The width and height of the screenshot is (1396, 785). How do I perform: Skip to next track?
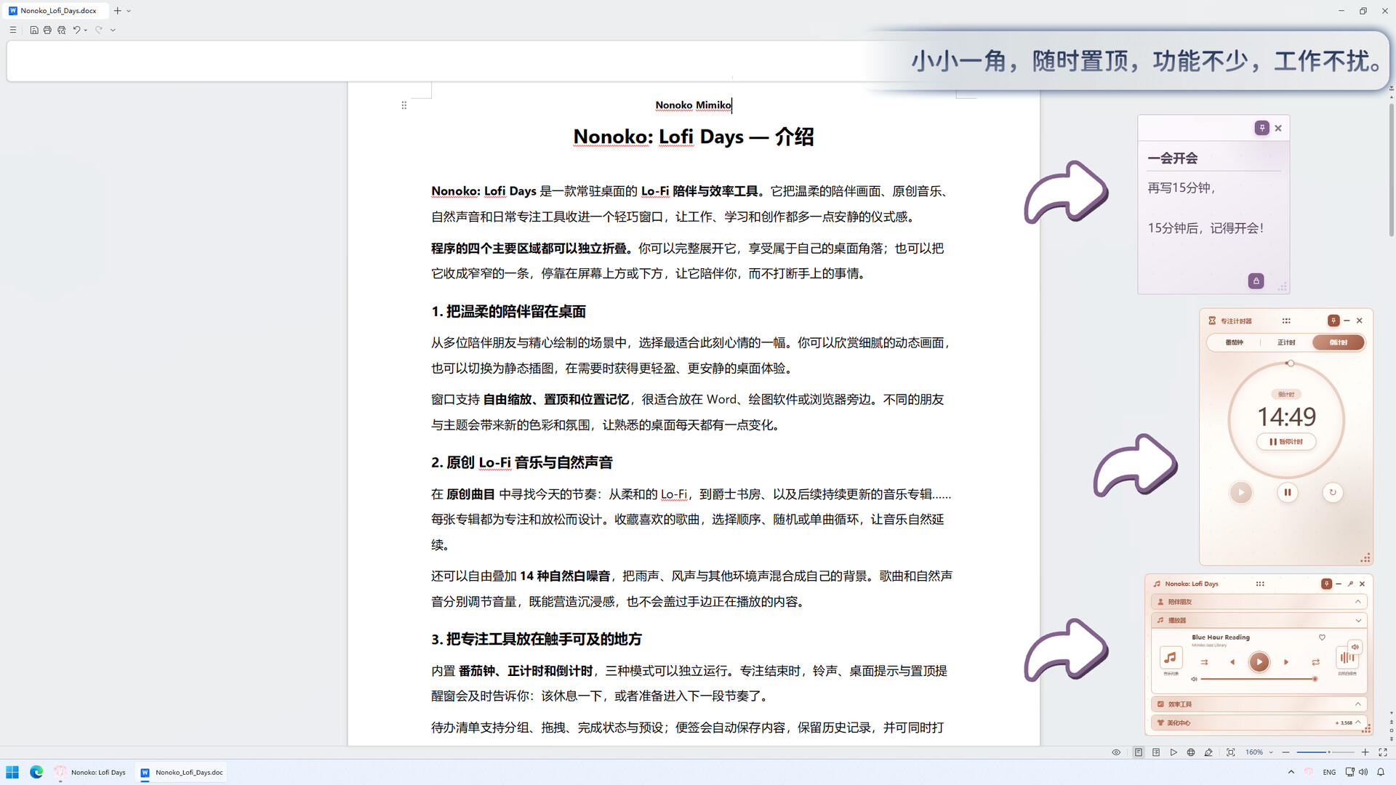pos(1286,662)
